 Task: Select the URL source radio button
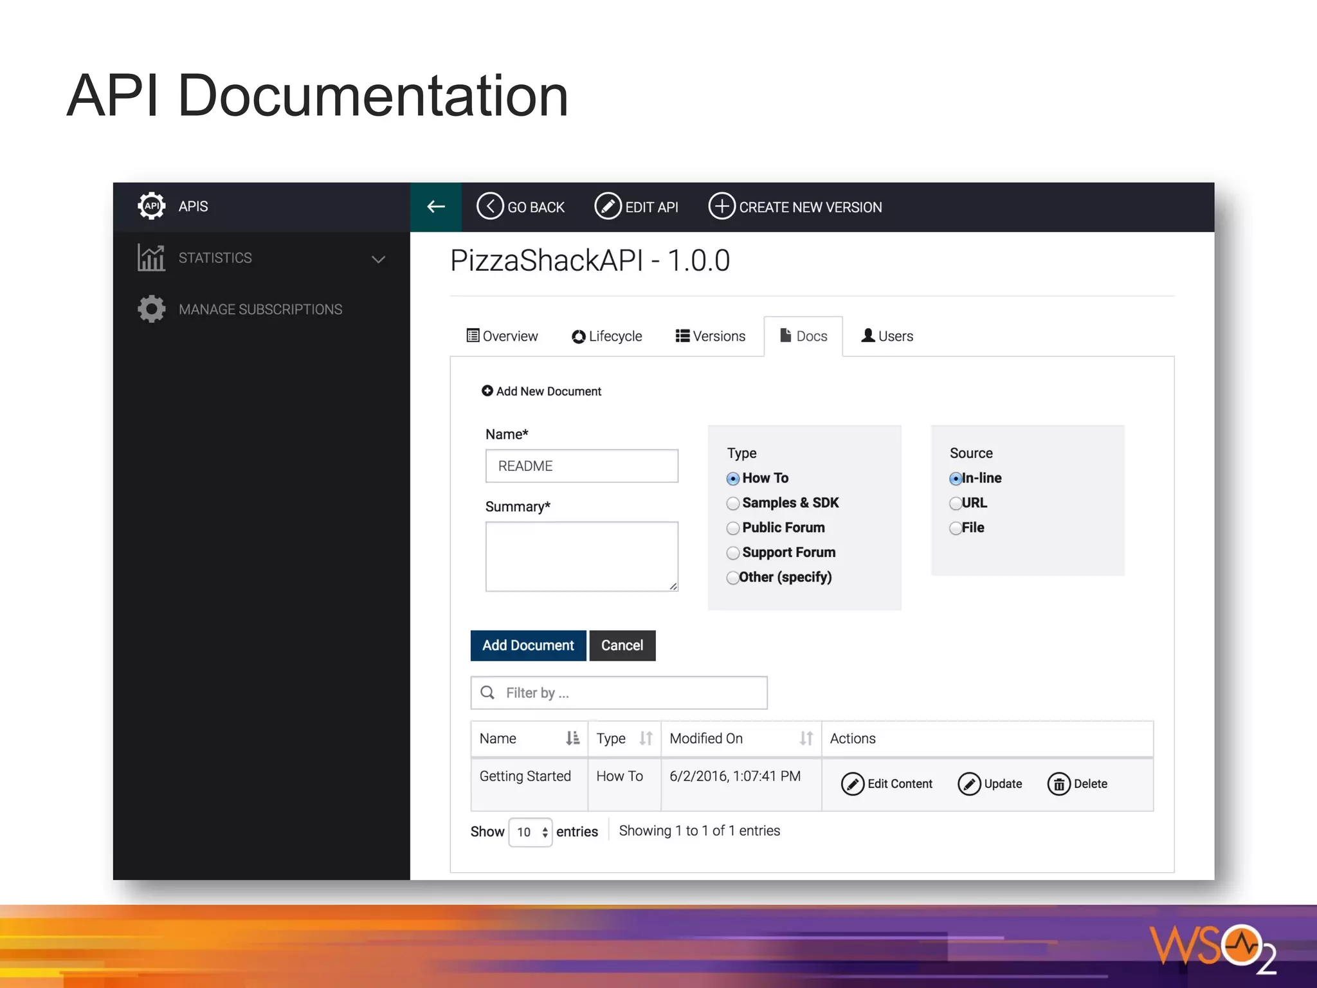click(956, 503)
